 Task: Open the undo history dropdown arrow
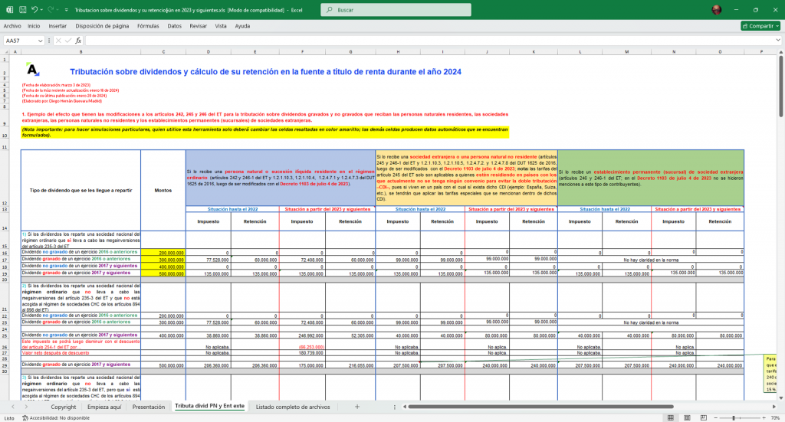[41, 9]
